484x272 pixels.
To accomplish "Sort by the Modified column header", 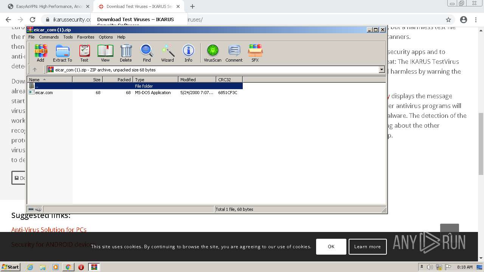I will coord(197,79).
